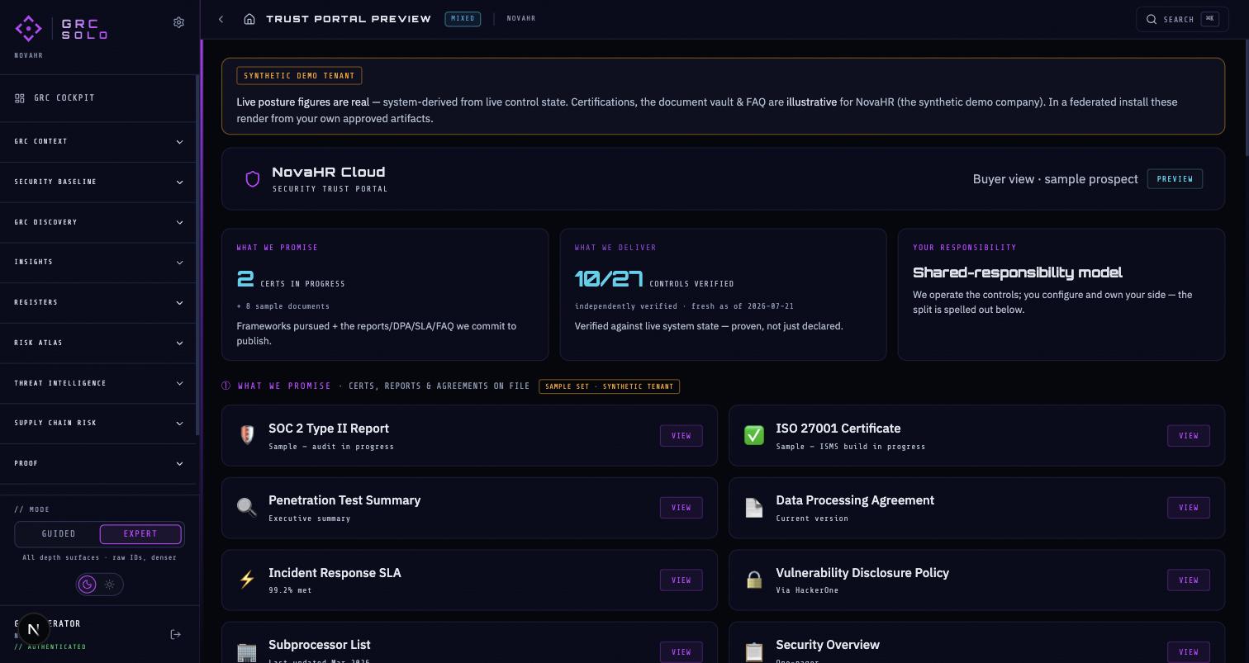Click the GRC Cockpit dashboard icon
Image resolution: width=1249 pixels, height=663 pixels.
pyautogui.click(x=20, y=98)
